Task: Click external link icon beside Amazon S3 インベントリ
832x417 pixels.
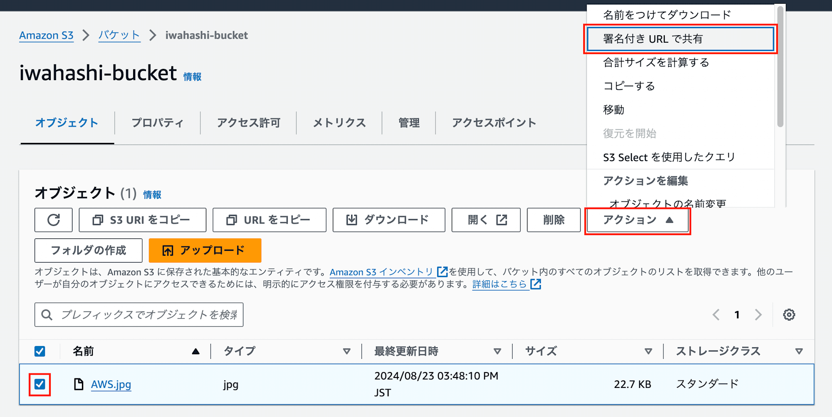Action: tap(442, 272)
